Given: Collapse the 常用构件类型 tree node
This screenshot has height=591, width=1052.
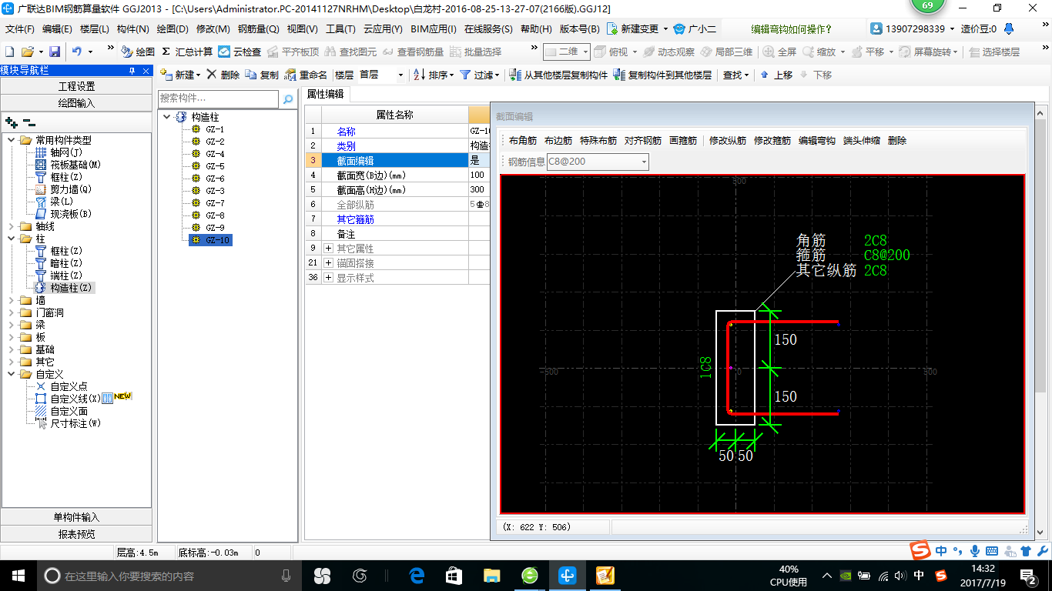Looking at the screenshot, I should (12, 140).
